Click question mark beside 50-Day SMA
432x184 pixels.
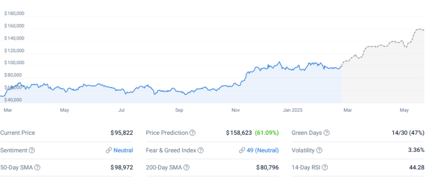tap(37, 167)
